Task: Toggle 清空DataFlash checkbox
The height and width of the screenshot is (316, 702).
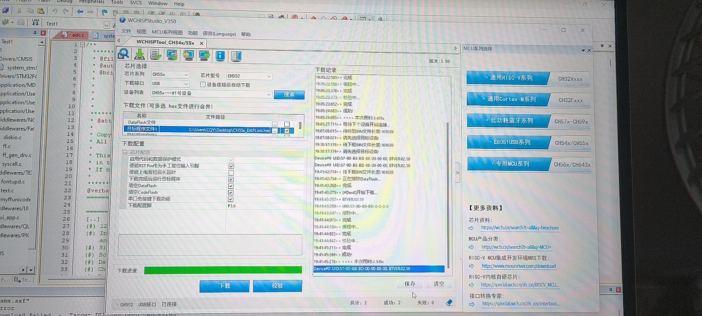Action: (231, 186)
